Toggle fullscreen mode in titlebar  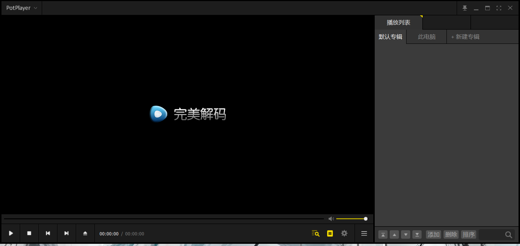498,7
